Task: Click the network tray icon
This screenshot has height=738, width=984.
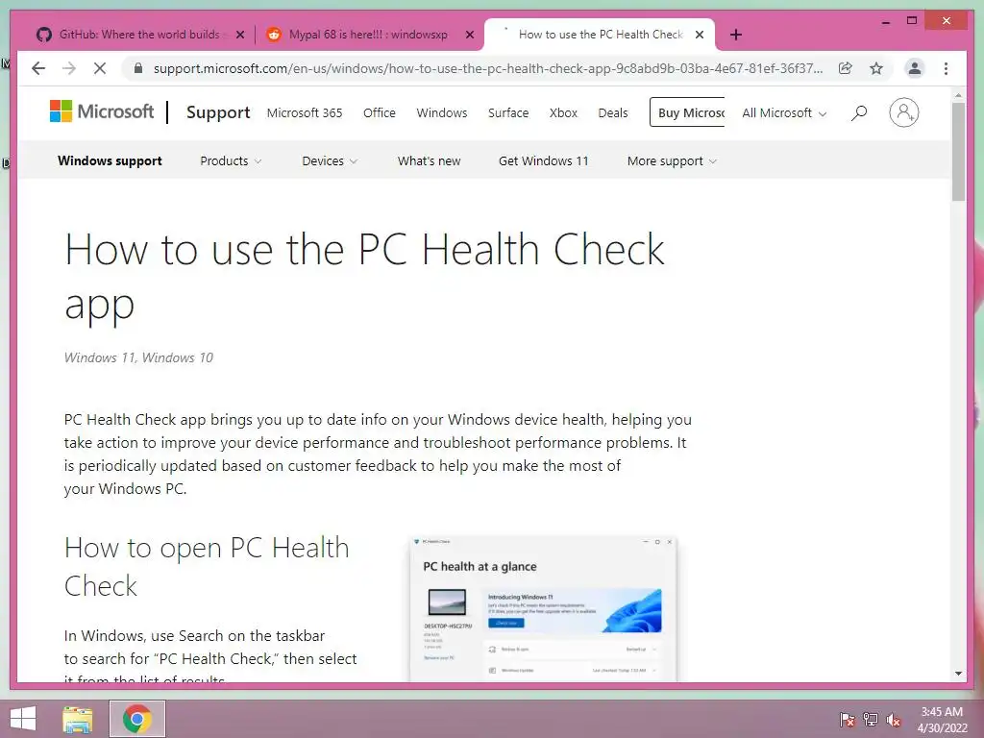Action: (x=870, y=720)
